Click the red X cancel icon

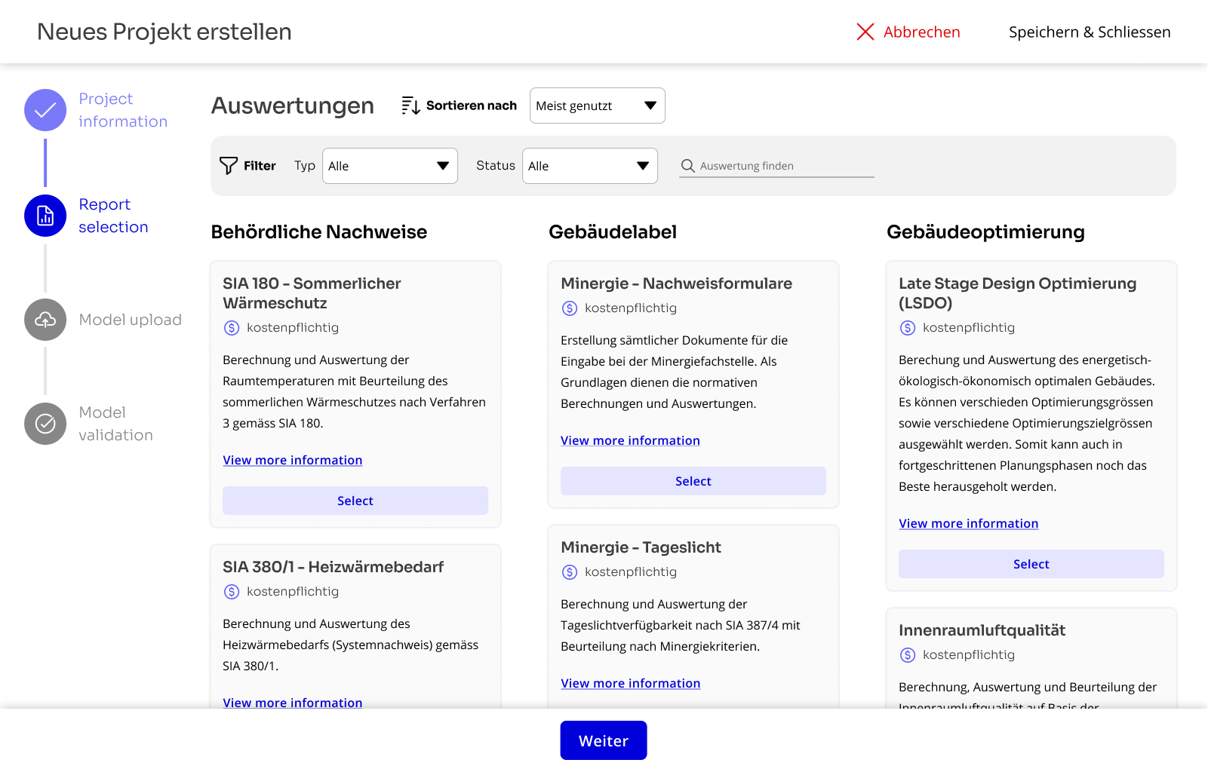(865, 32)
